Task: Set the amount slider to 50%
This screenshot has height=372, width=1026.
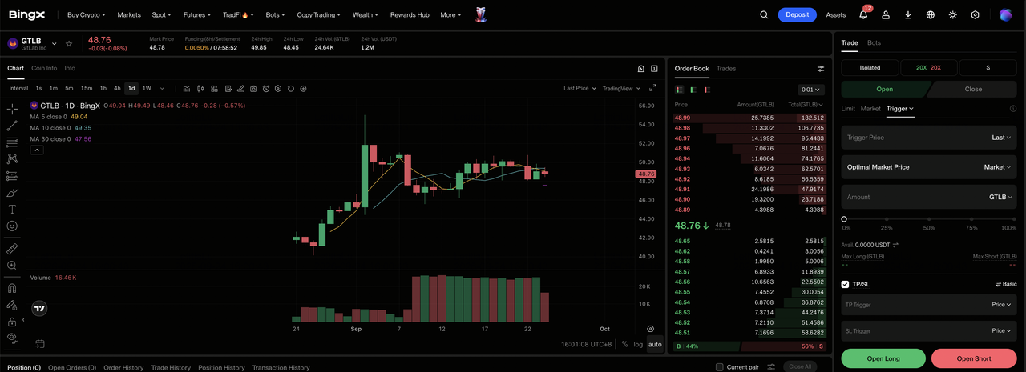Action: [x=929, y=218]
